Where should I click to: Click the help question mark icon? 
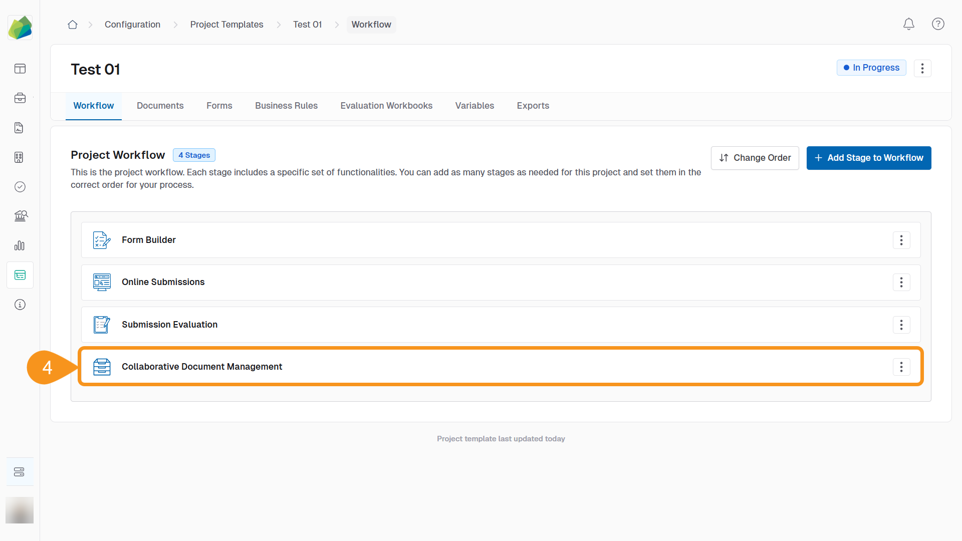938,24
